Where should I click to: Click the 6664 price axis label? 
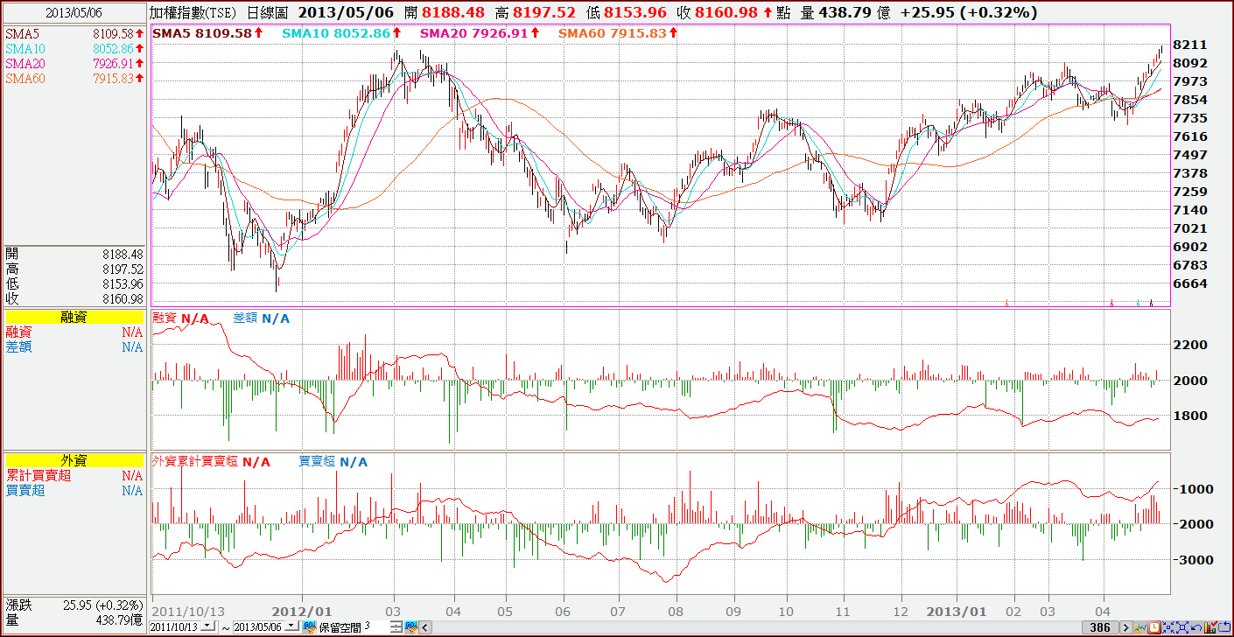pyautogui.click(x=1191, y=283)
